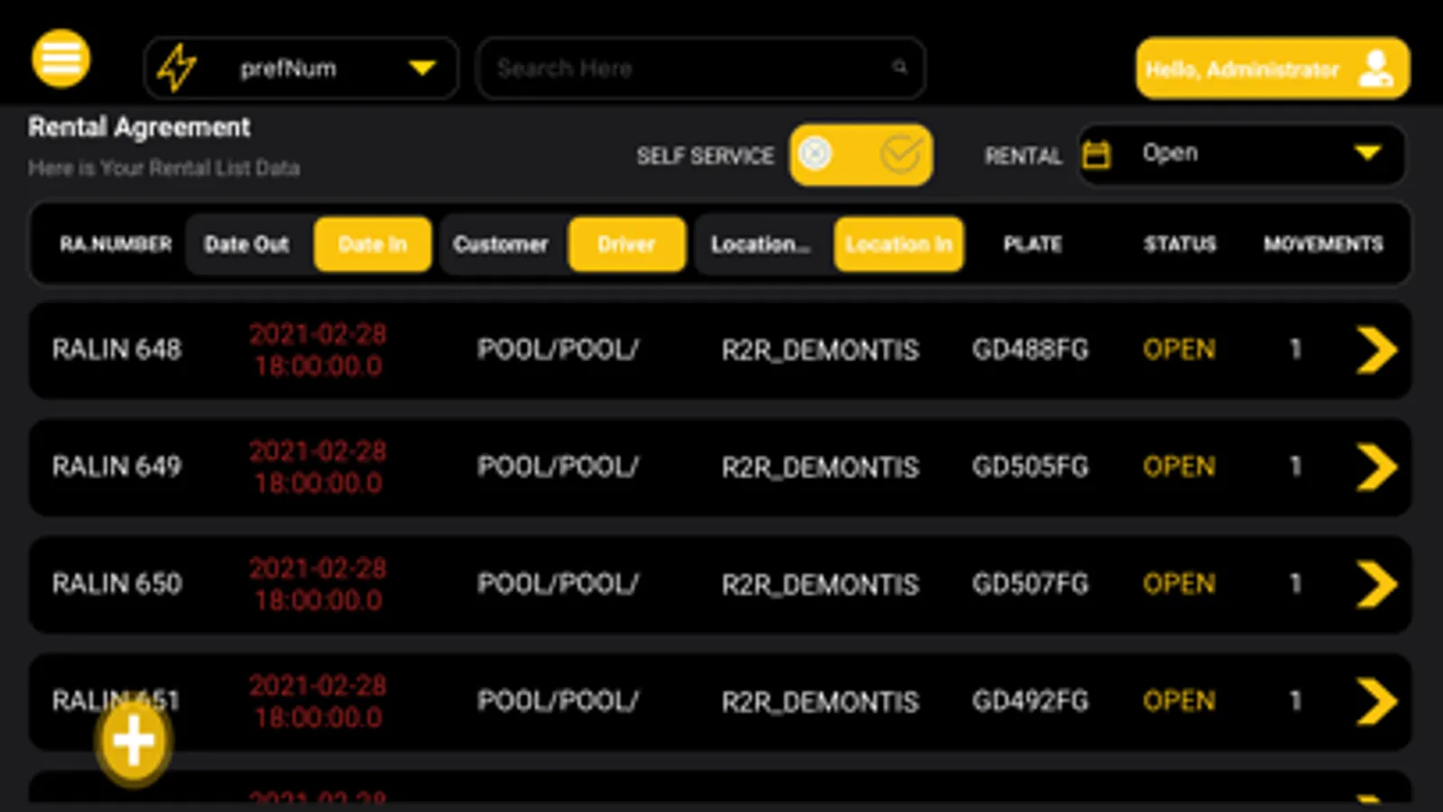Image resolution: width=1443 pixels, height=812 pixels.
Task: Click the STATUS column header
Action: click(x=1179, y=245)
